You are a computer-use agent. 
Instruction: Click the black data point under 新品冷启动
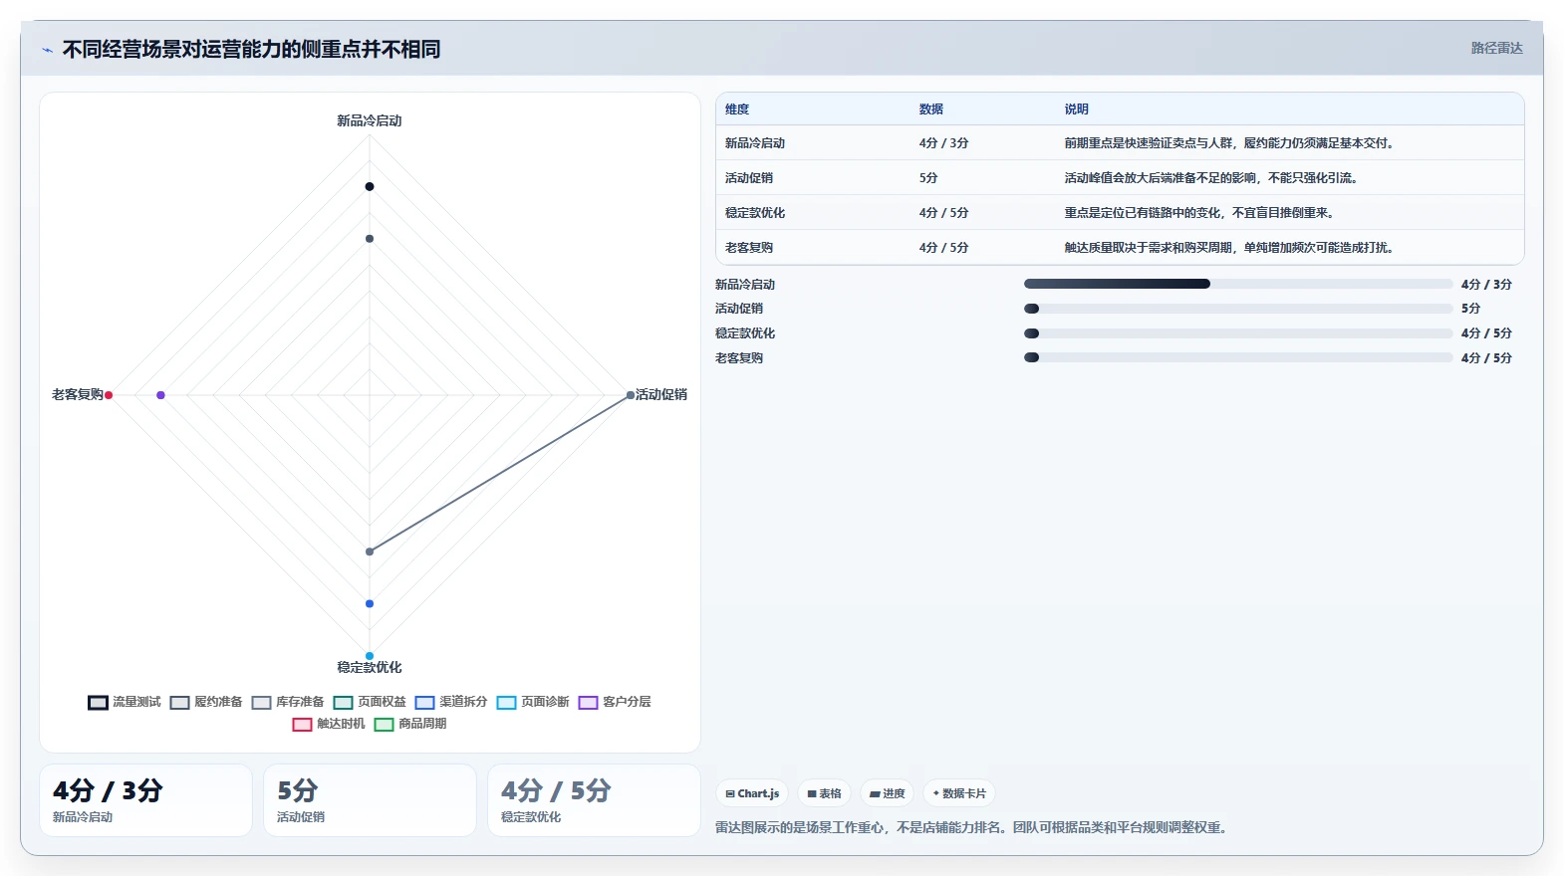370,186
